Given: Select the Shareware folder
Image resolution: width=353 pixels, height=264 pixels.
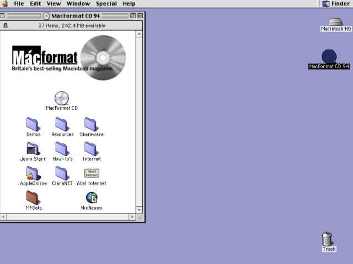Looking at the screenshot, I should click(x=91, y=124).
